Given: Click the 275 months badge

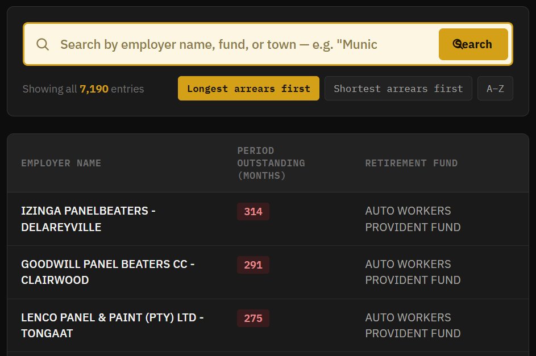Looking at the screenshot, I should 254,318.
